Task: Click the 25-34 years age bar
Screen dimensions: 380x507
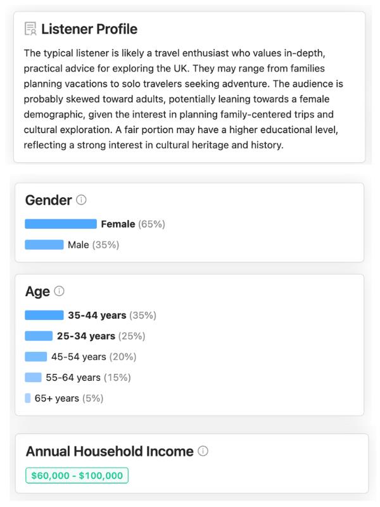Action: [39, 336]
